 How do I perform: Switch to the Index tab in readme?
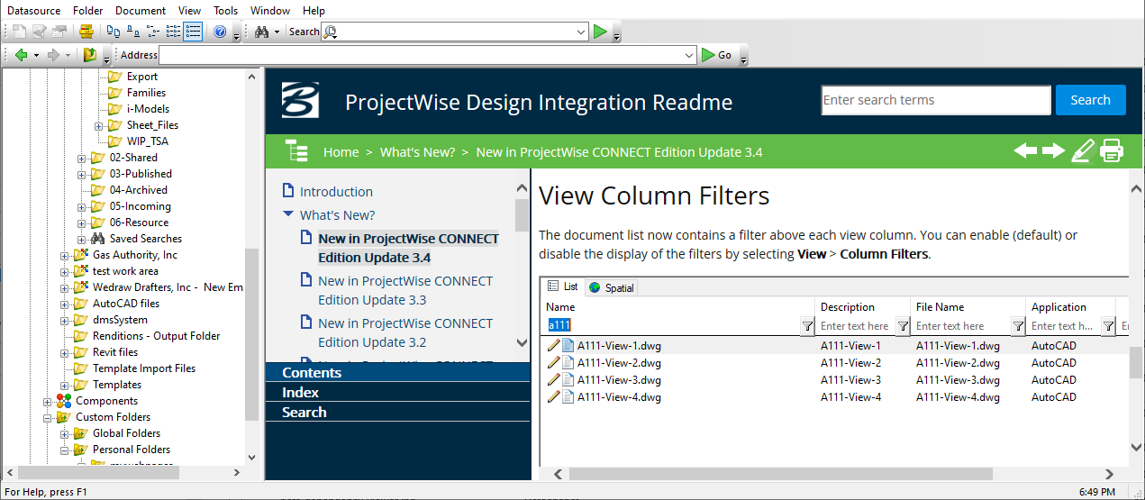(x=300, y=392)
